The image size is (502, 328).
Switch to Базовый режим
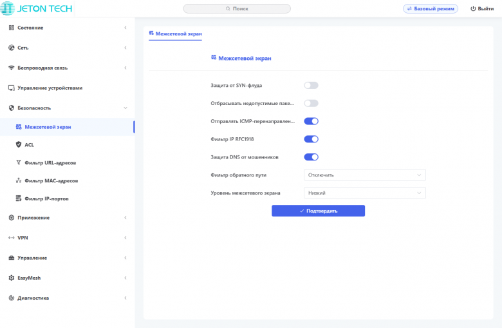coord(431,9)
